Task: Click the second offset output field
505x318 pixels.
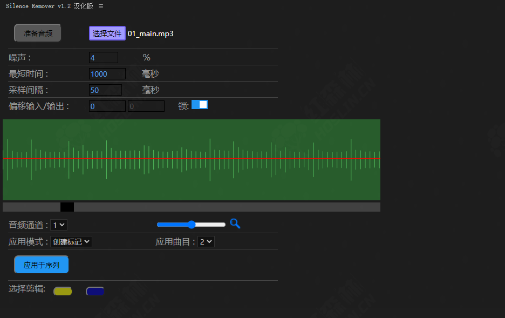Action: [146, 106]
